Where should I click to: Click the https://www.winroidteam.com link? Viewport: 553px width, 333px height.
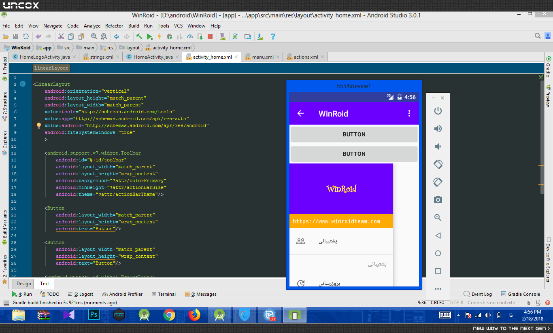pyautogui.click(x=336, y=221)
